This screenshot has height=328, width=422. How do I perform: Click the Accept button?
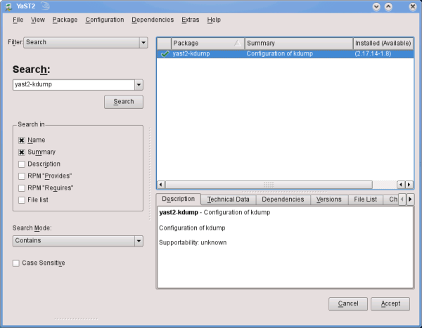[x=390, y=304]
